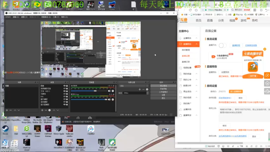Open OBS 帮助(H) menu

coord(64,17)
